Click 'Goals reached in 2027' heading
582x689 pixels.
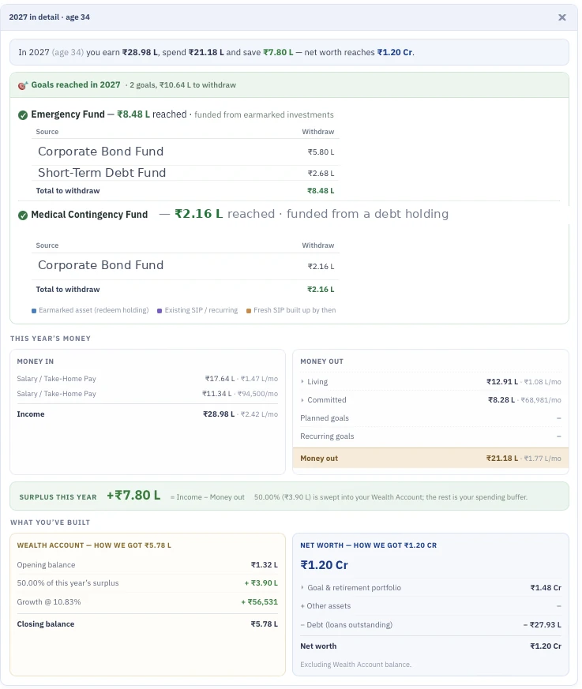[x=76, y=84]
